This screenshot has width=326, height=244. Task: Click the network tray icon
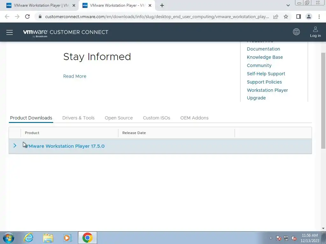pos(286,238)
